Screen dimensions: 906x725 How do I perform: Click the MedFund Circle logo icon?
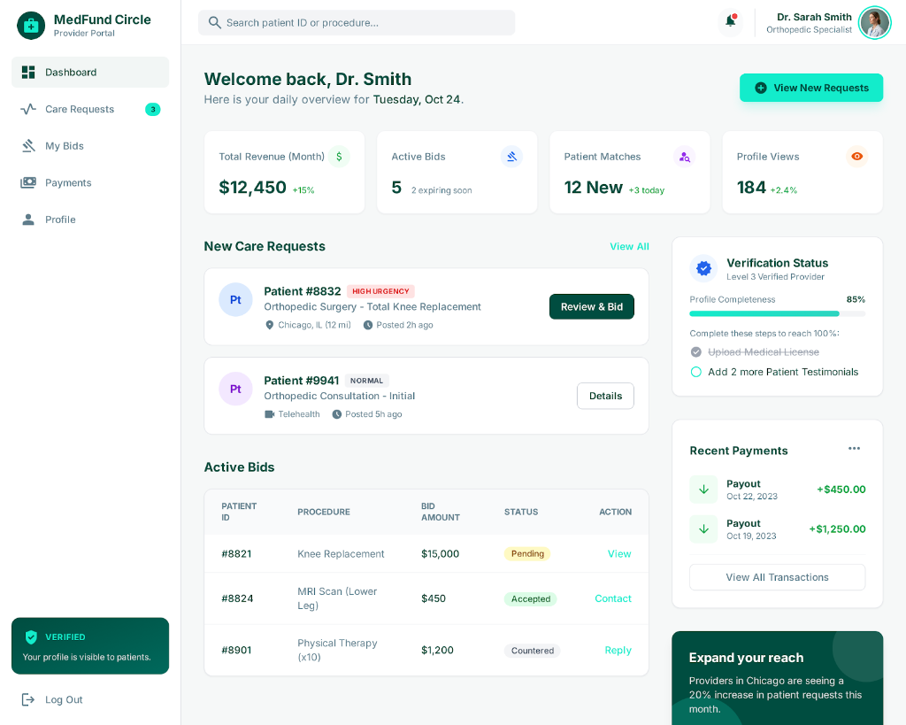[31, 26]
